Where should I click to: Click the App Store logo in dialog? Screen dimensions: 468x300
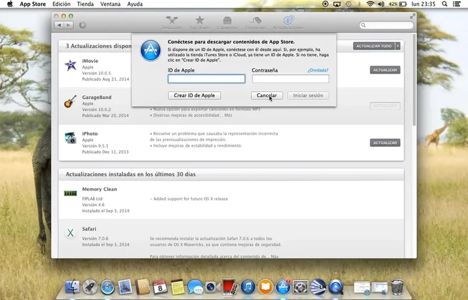(151, 50)
